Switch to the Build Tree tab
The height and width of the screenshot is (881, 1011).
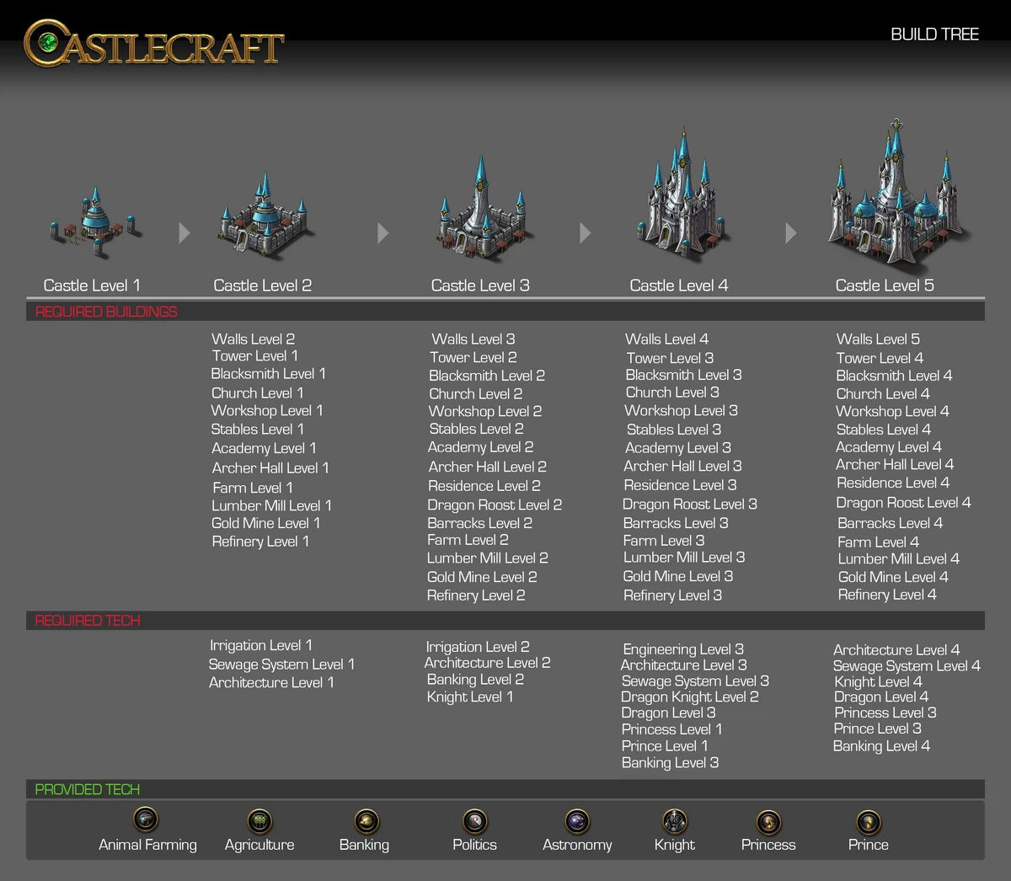pos(935,34)
